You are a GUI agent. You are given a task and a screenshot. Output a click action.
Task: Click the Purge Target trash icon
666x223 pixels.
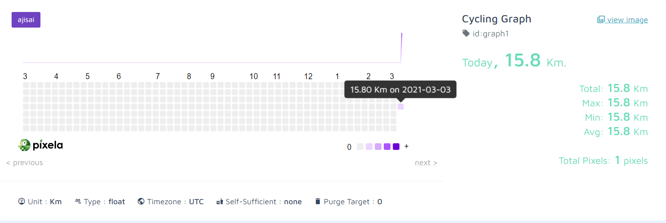[x=317, y=201]
